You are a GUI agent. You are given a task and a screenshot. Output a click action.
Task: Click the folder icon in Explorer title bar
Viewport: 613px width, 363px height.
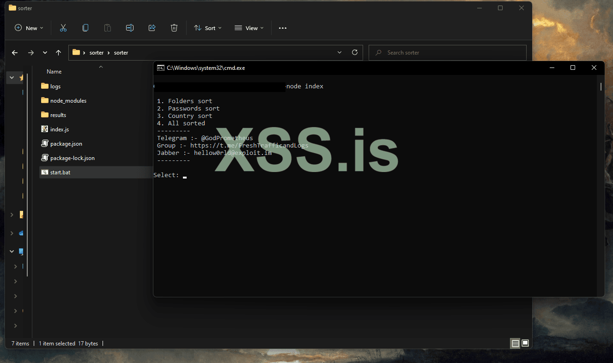click(12, 8)
